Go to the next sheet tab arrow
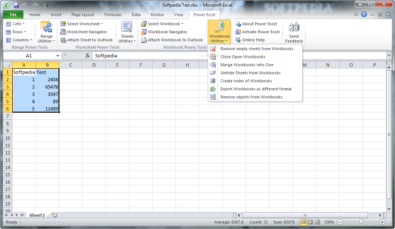The width and height of the screenshot is (395, 229). click(17, 215)
